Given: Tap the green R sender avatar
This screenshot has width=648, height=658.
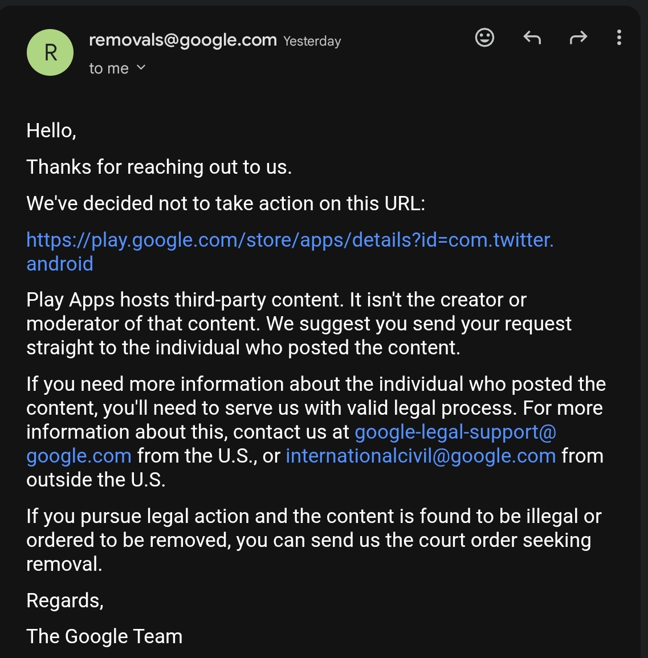Looking at the screenshot, I should point(50,52).
